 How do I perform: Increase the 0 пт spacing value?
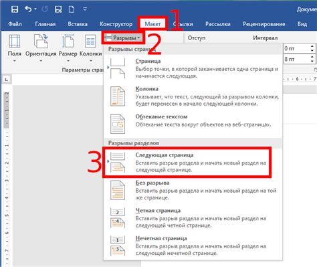312,46
